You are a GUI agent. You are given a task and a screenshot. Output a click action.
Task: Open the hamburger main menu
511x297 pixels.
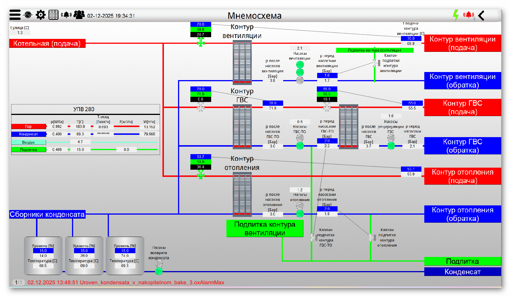[x=15, y=15]
